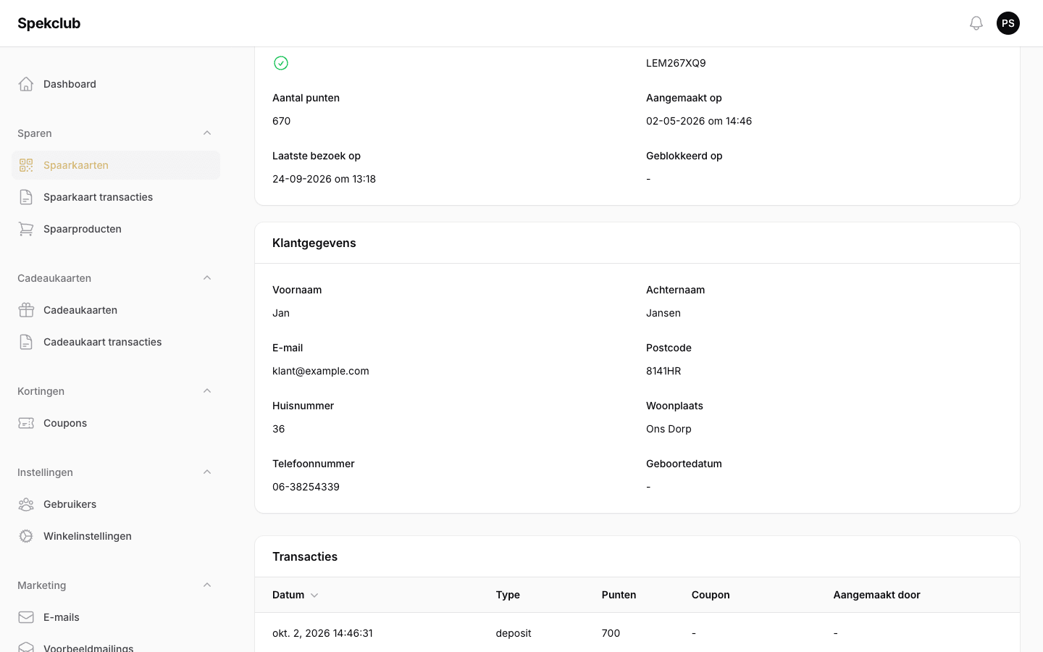Open Spaarproducten page
Image resolution: width=1043 pixels, height=652 pixels.
pyautogui.click(x=116, y=229)
